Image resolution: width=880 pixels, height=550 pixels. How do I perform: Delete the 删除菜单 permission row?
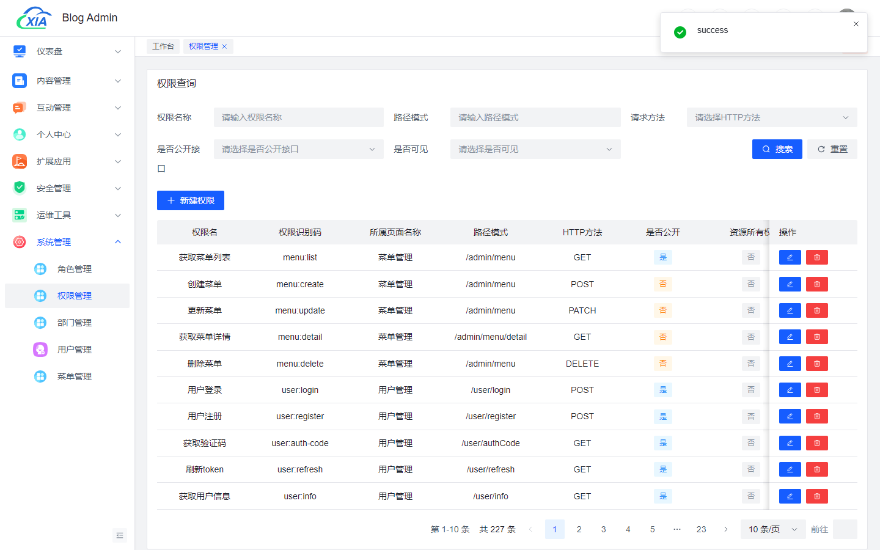click(817, 364)
